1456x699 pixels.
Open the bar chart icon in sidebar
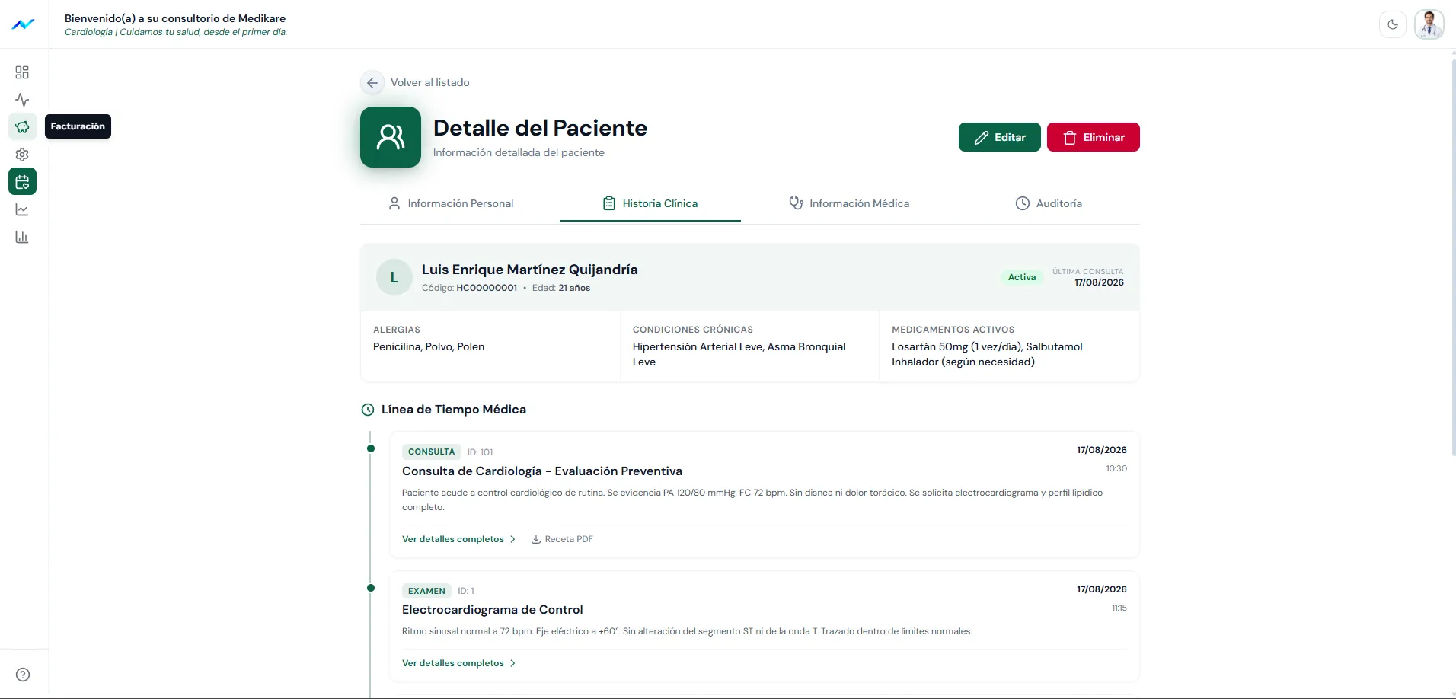(x=22, y=237)
